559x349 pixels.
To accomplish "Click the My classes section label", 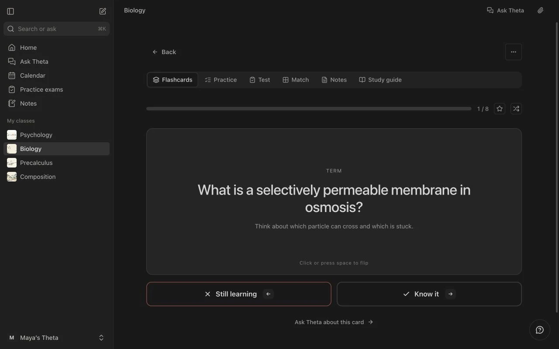I will pyautogui.click(x=21, y=121).
